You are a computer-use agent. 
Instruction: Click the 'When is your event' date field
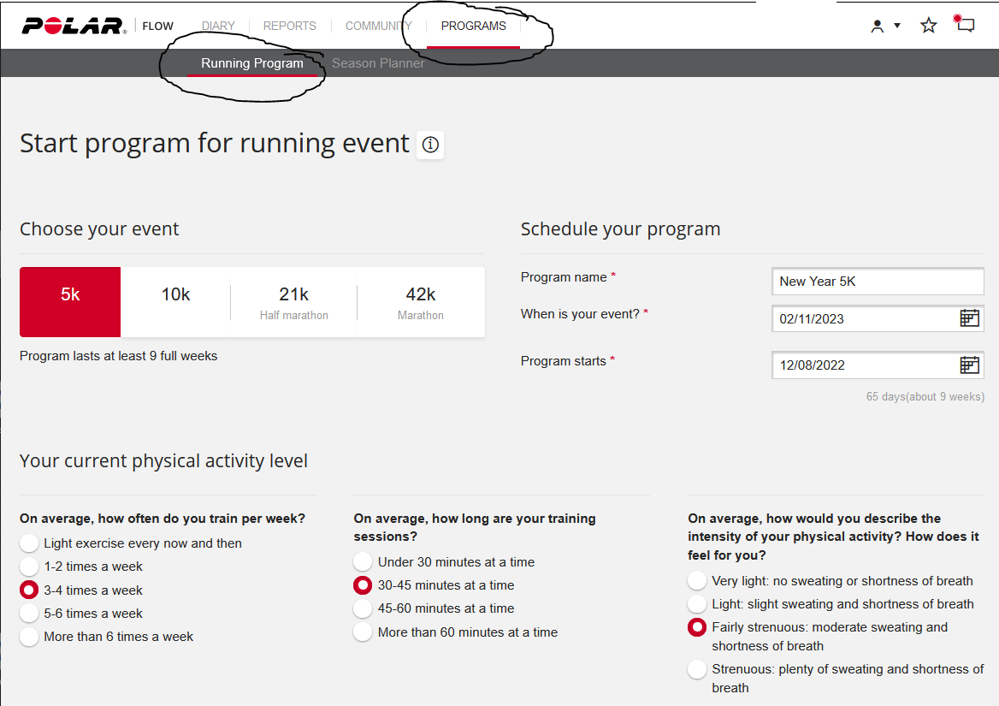(x=864, y=319)
